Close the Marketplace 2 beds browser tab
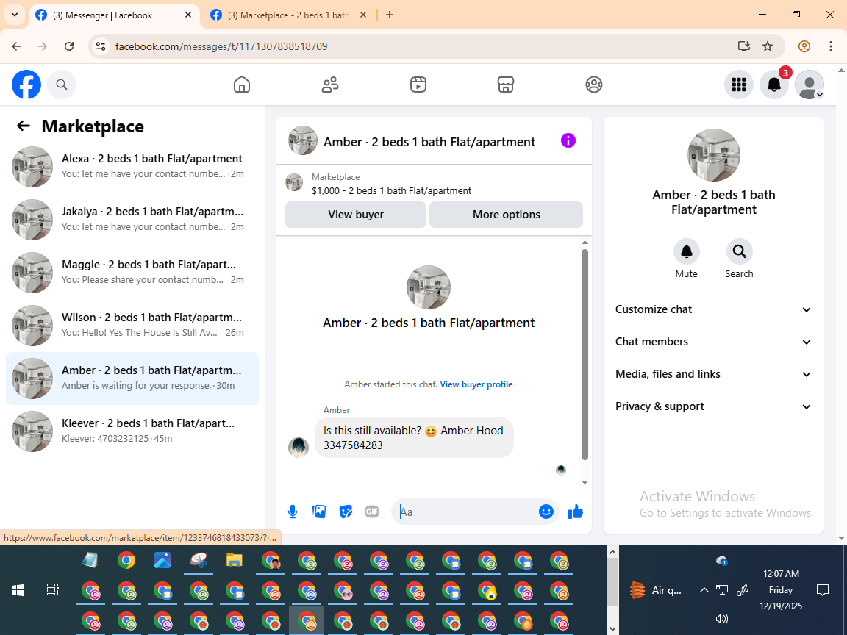 click(363, 15)
